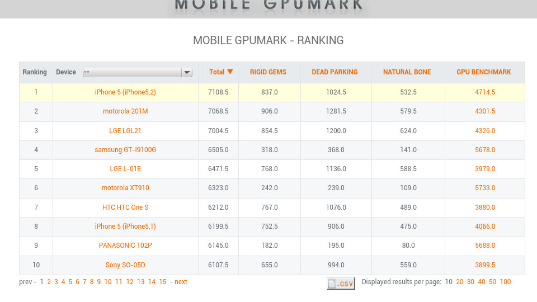Image resolution: width=537 pixels, height=302 pixels.
Task: Click the Ranking column header
Action: coord(35,72)
